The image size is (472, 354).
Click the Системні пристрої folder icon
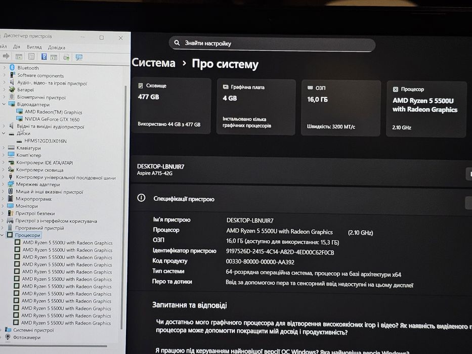point(8,330)
